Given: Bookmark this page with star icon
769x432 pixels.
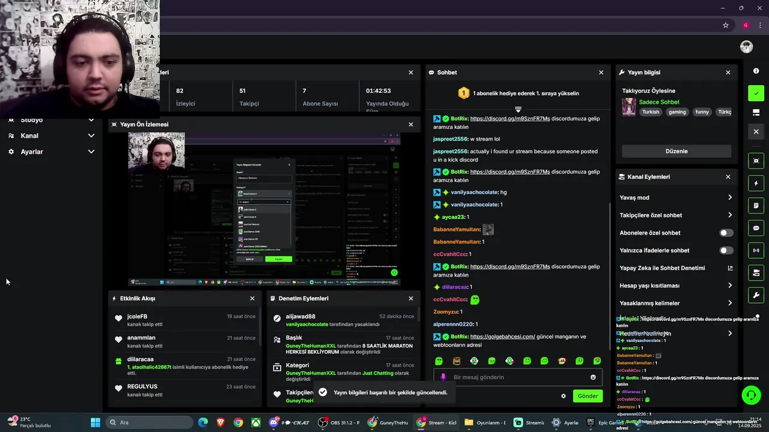Looking at the screenshot, I should click(x=726, y=25).
